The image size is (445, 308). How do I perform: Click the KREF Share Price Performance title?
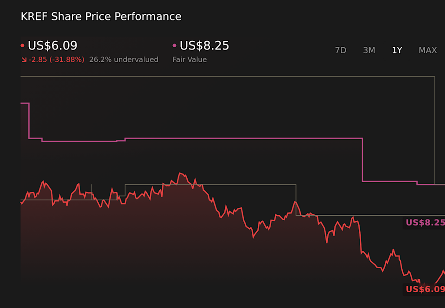point(101,16)
